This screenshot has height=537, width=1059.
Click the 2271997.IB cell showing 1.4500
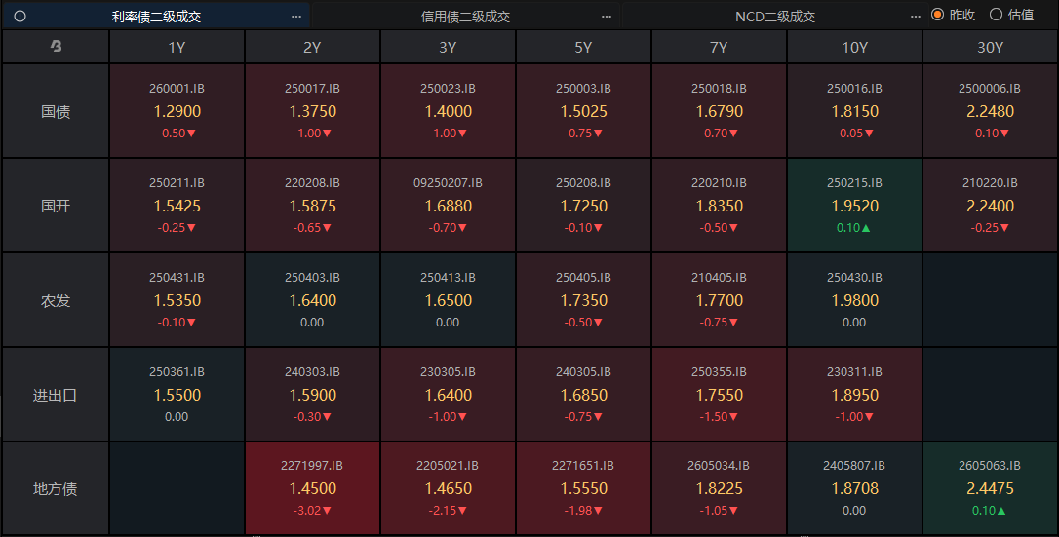pyautogui.click(x=312, y=488)
